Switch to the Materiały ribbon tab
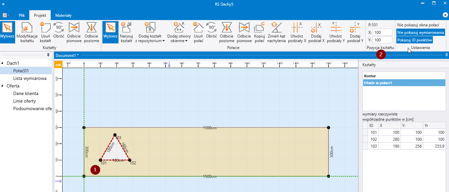The image size is (449, 192). [x=63, y=15]
